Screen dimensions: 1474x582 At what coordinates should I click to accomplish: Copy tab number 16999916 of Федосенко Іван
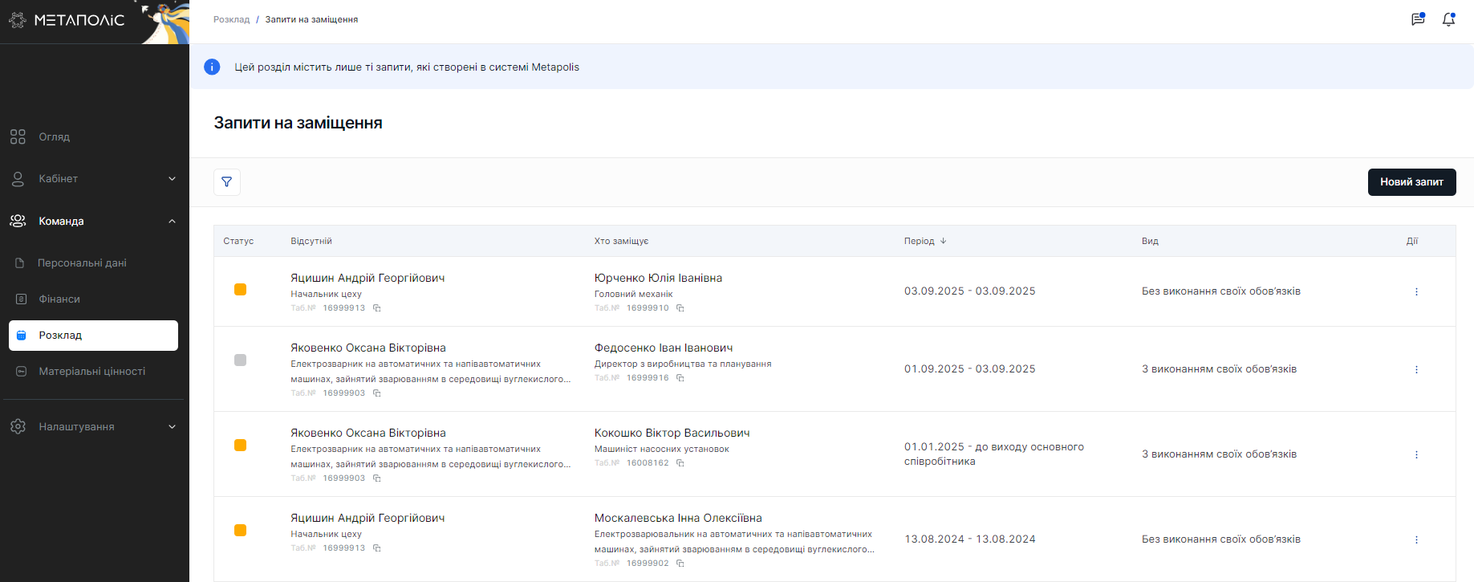click(680, 378)
